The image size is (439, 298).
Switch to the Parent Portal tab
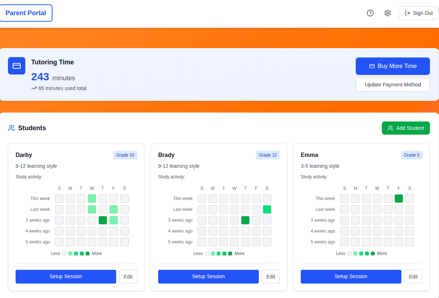point(26,13)
